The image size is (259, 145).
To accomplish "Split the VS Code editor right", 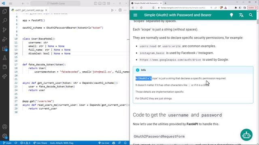I will click(120, 10).
